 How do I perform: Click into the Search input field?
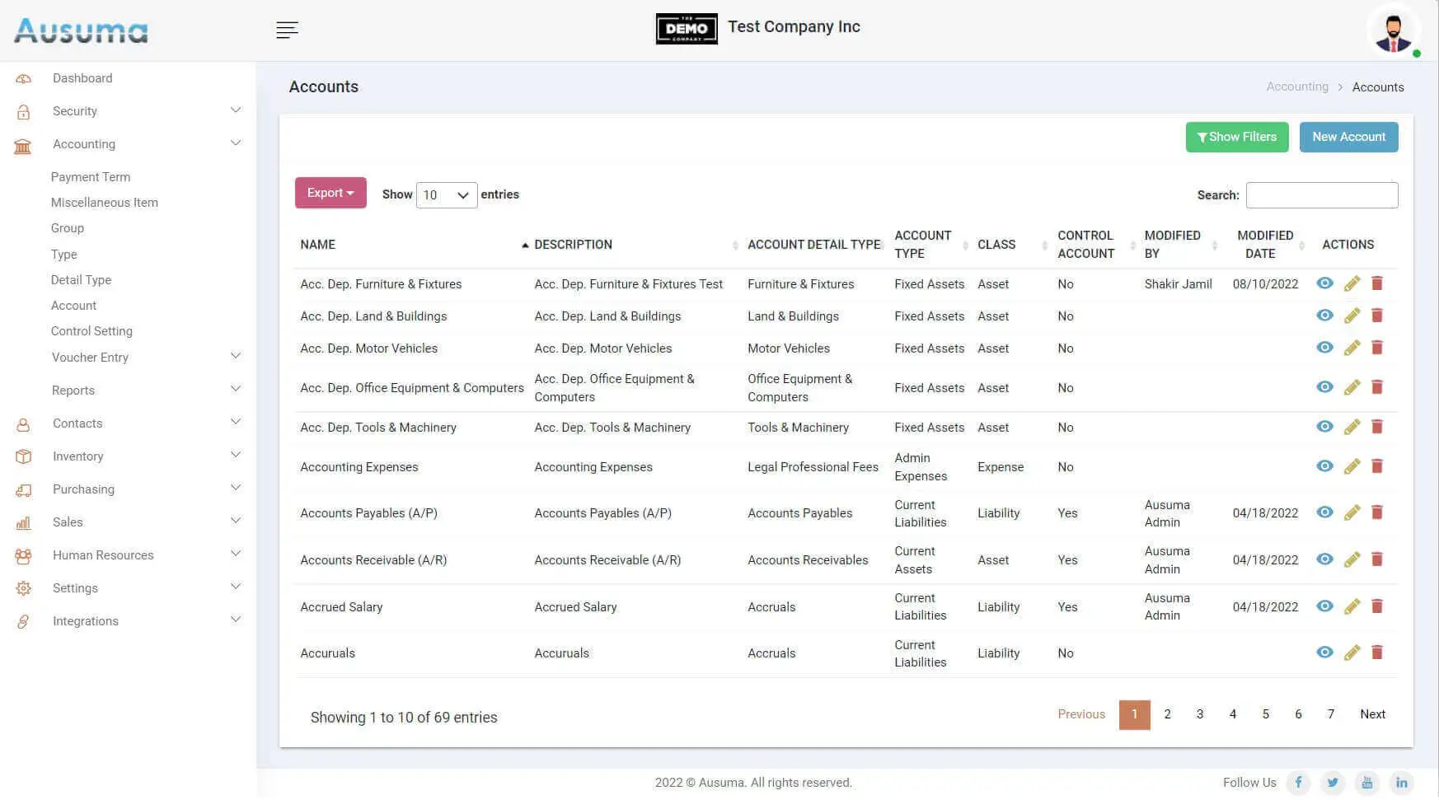(1321, 195)
